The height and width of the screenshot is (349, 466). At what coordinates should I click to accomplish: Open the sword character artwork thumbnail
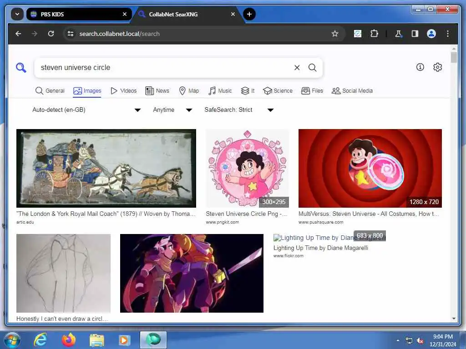[192, 273]
